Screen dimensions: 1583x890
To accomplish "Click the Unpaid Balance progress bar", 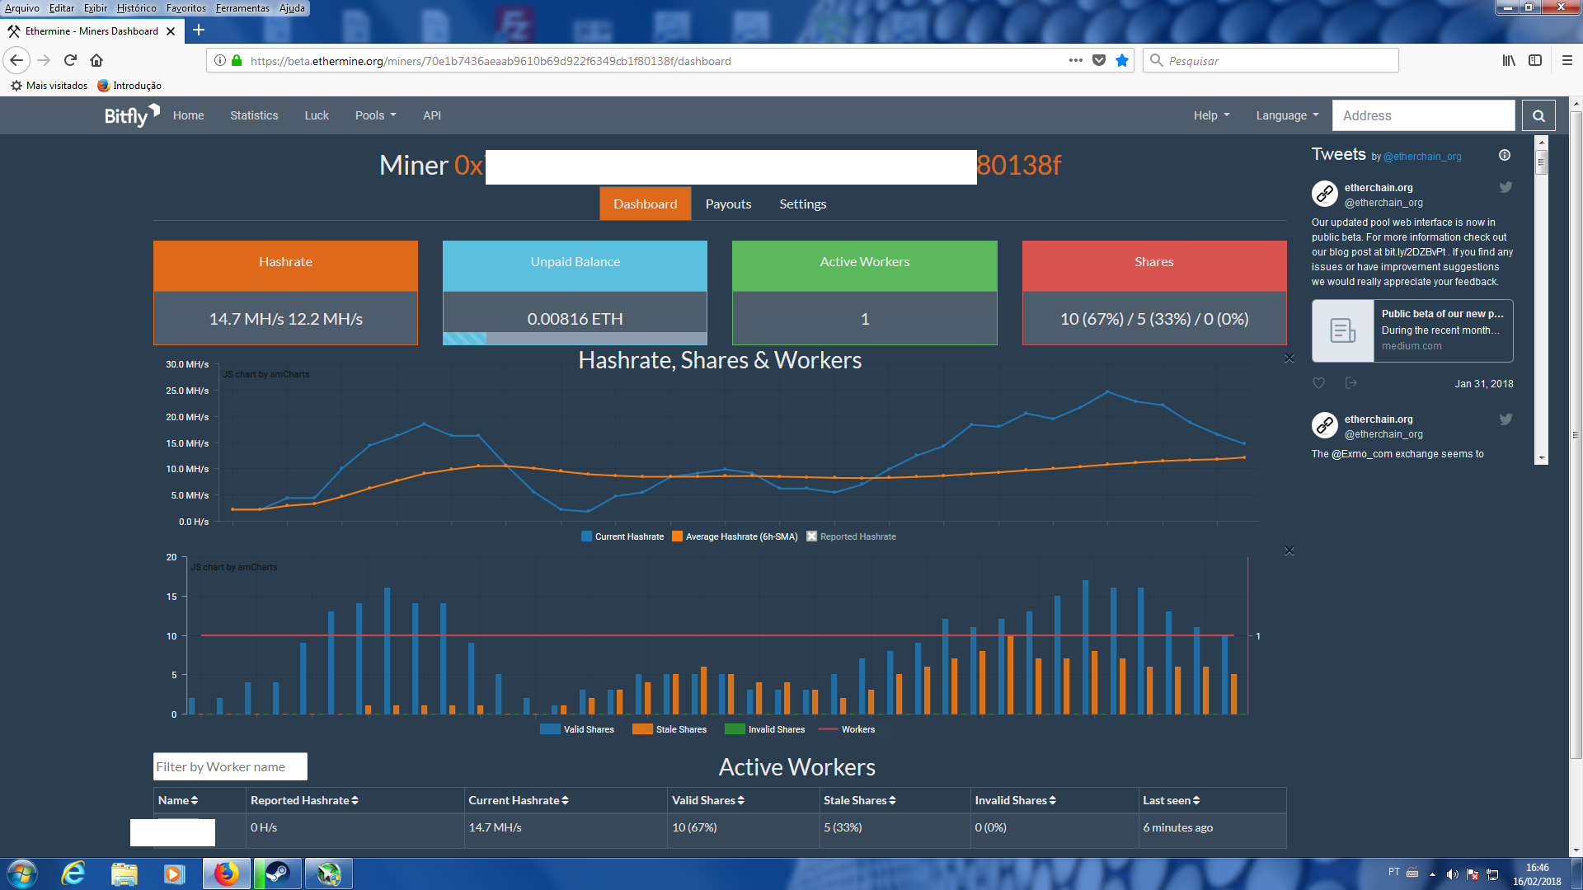I will point(575,338).
